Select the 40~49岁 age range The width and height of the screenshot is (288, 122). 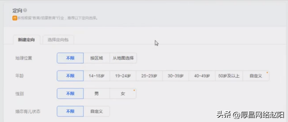pyautogui.click(x=202, y=76)
